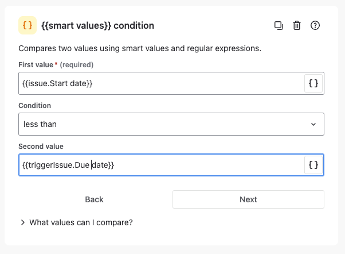The width and height of the screenshot is (345, 254).
Task: Click the description text about regular expressions
Action: point(140,48)
